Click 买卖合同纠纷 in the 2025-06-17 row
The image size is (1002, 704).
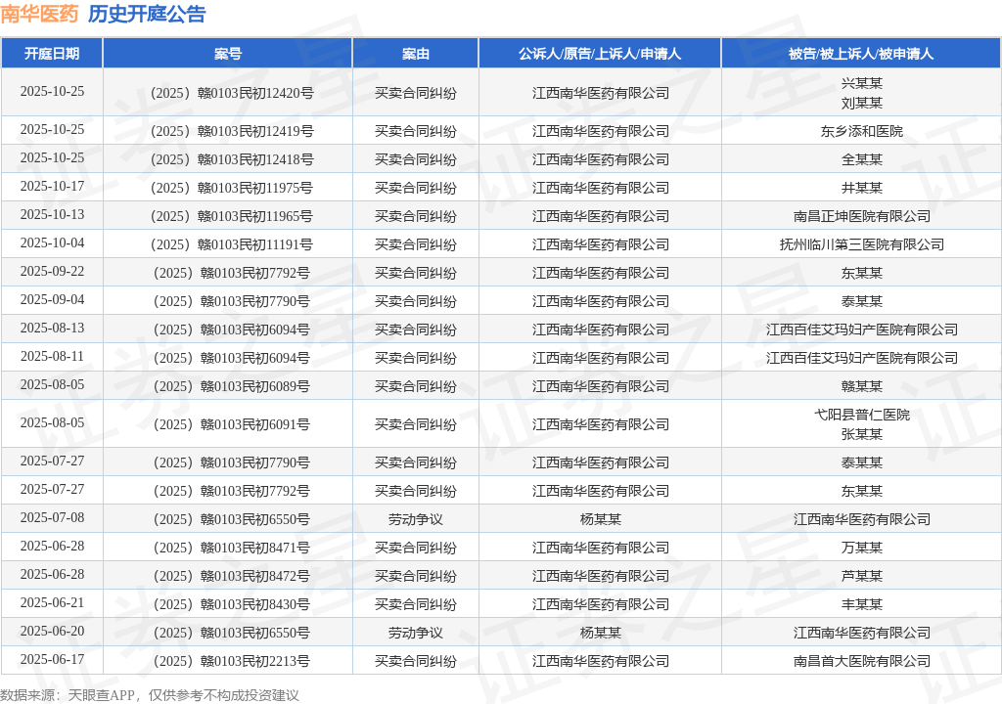coord(415,661)
